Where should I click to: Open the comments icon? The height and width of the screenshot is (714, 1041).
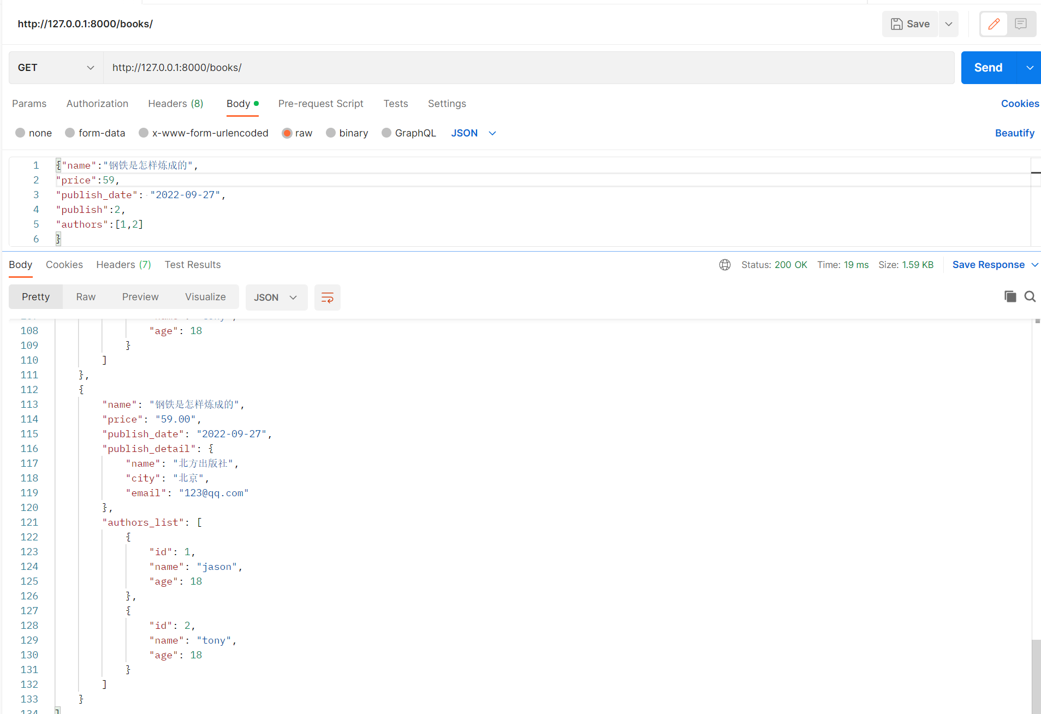[1020, 24]
